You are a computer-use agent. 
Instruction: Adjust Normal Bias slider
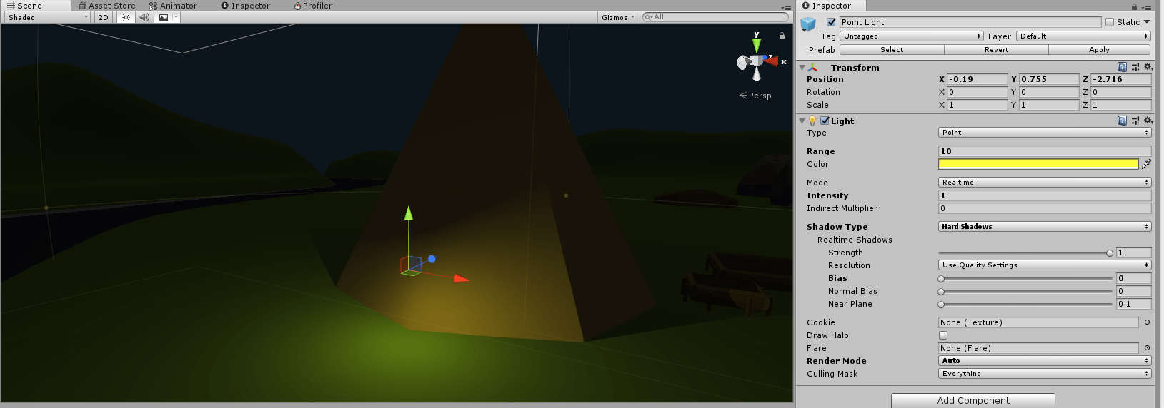1025,292
